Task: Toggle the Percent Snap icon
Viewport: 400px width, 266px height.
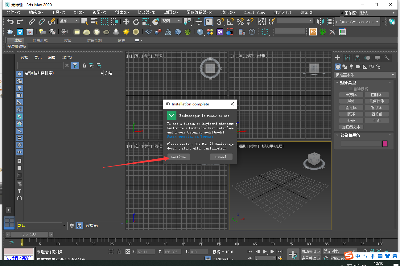Action: (240, 22)
